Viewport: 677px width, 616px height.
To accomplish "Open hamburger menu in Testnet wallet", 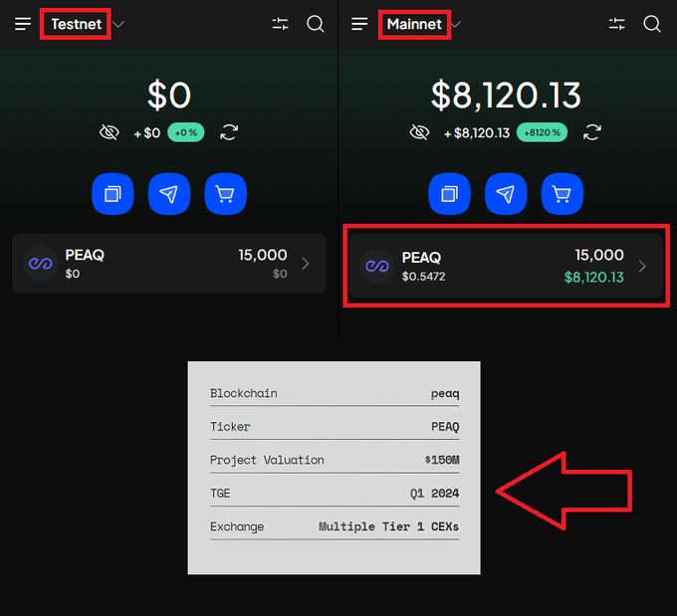I will [x=23, y=24].
